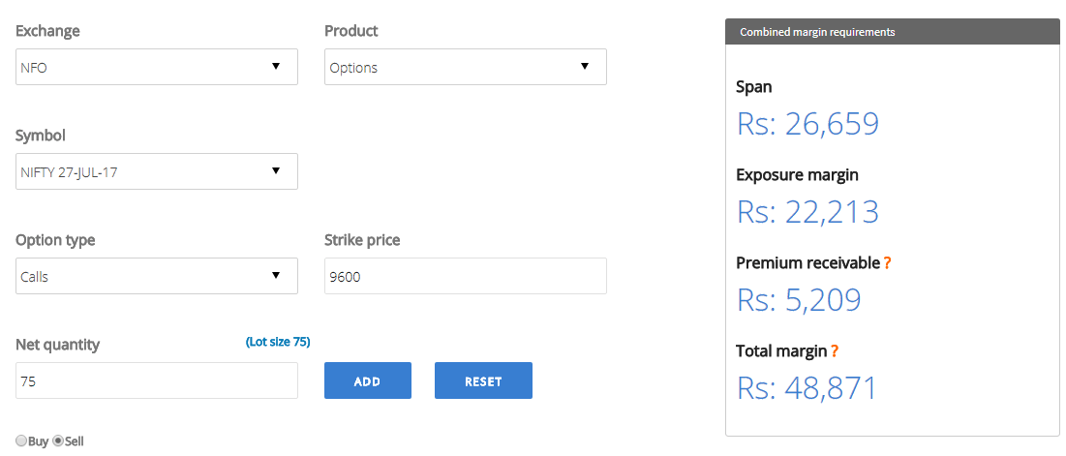This screenshot has width=1066, height=456.
Task: Click the Total margin help question mark
Action: (835, 351)
